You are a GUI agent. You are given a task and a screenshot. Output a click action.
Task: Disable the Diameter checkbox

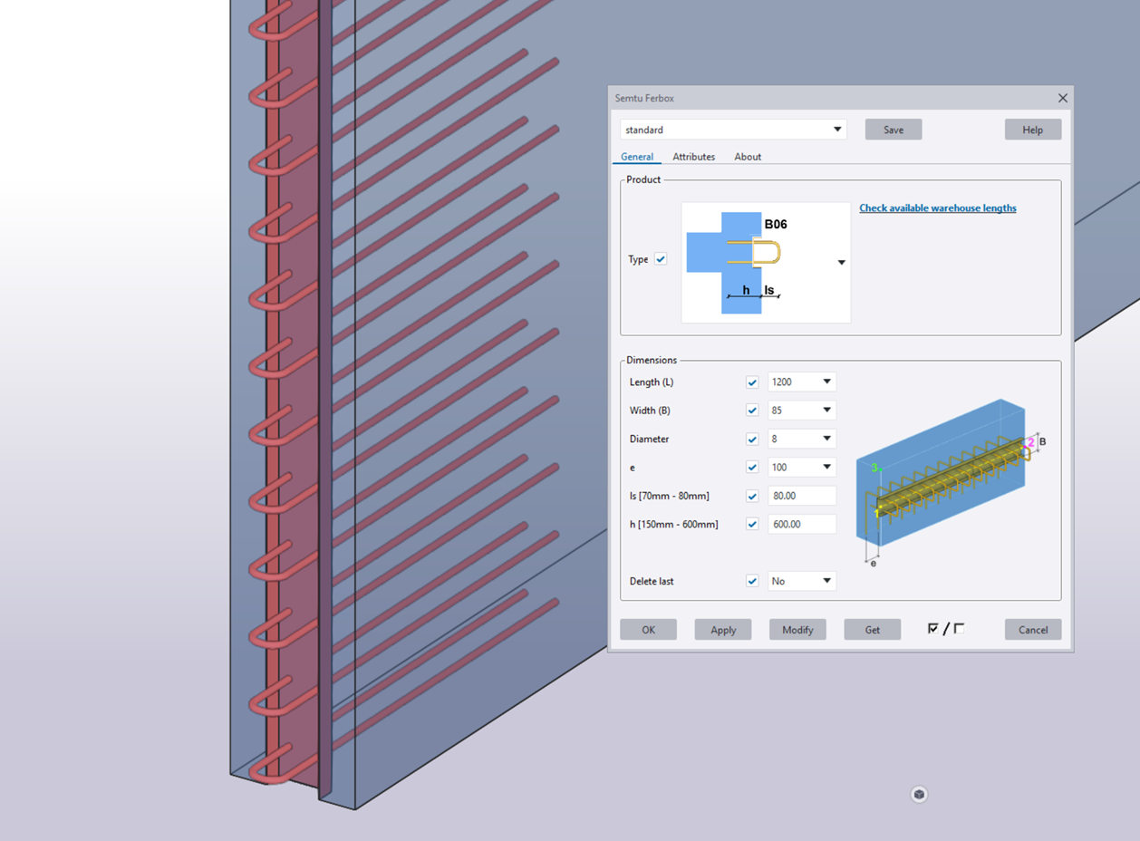click(x=752, y=440)
